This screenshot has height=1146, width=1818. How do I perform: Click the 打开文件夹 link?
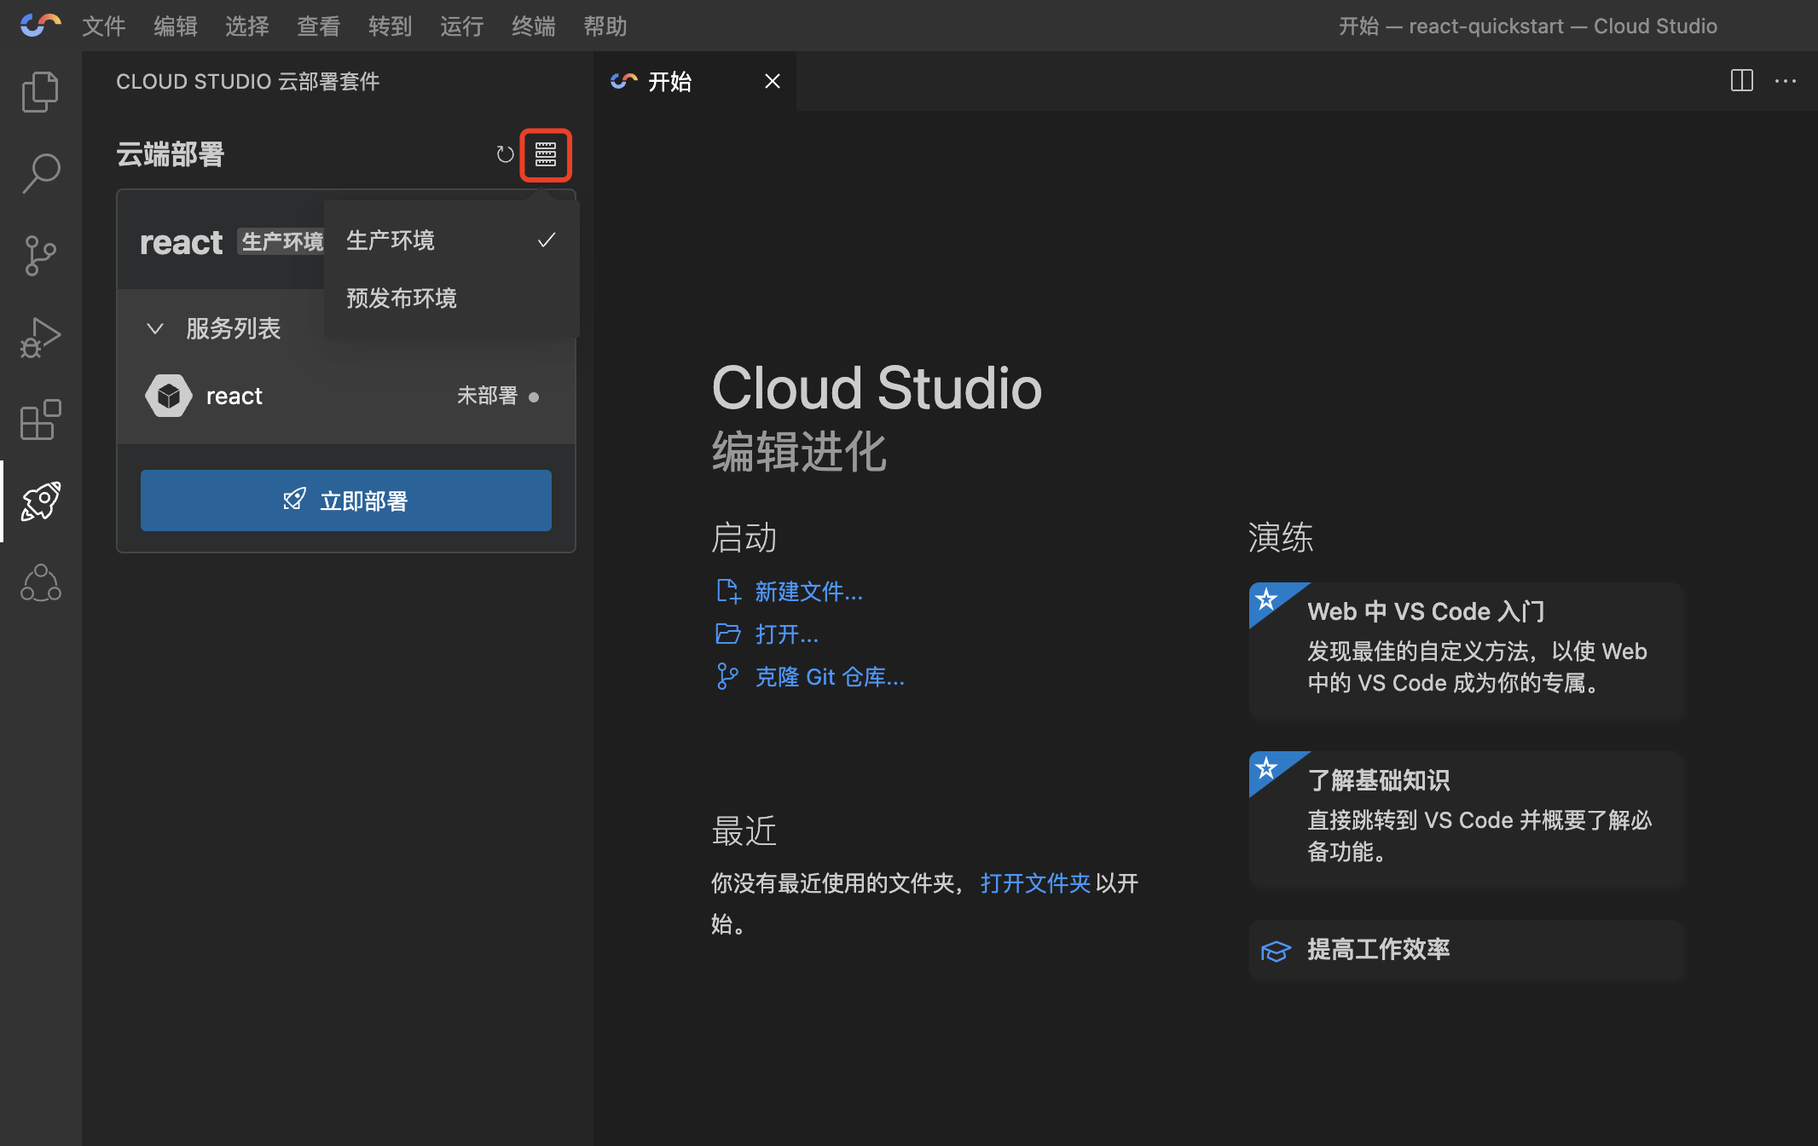(x=1035, y=883)
